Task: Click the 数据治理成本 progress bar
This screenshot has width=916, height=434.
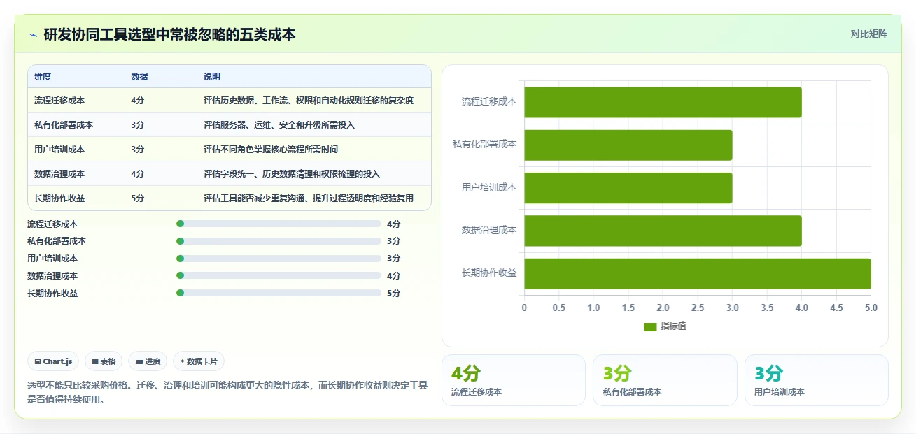Action: click(x=279, y=275)
